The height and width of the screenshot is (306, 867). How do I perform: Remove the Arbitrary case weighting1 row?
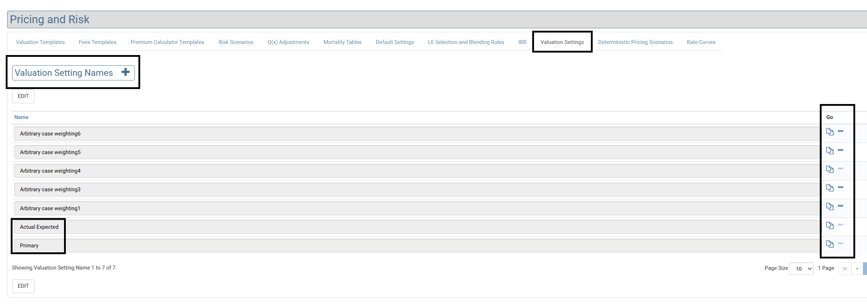pyautogui.click(x=841, y=206)
